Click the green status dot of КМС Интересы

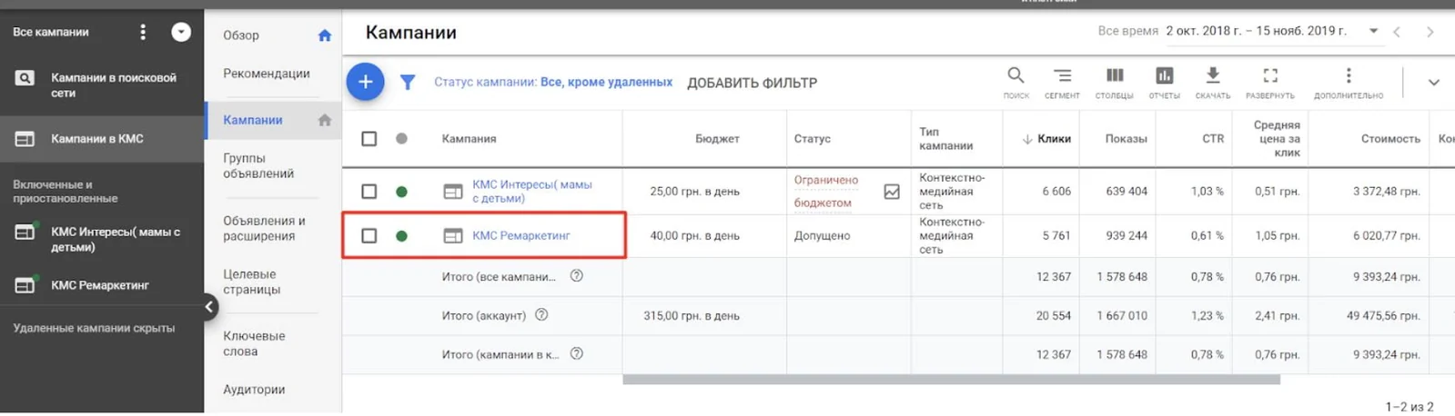click(x=401, y=192)
